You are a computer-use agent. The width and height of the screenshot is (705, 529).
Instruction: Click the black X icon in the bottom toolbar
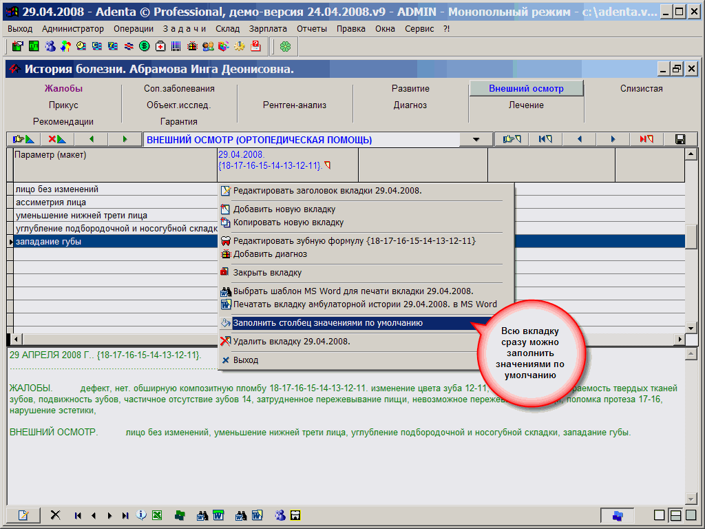pos(56,515)
